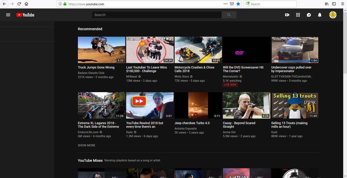Open KLST-TV channel link

click(292, 77)
